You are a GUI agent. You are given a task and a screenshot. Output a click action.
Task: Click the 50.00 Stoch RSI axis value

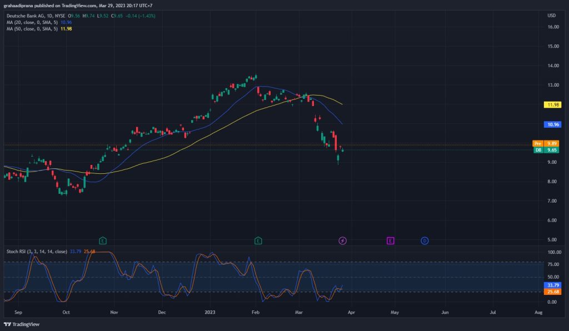coord(553,277)
